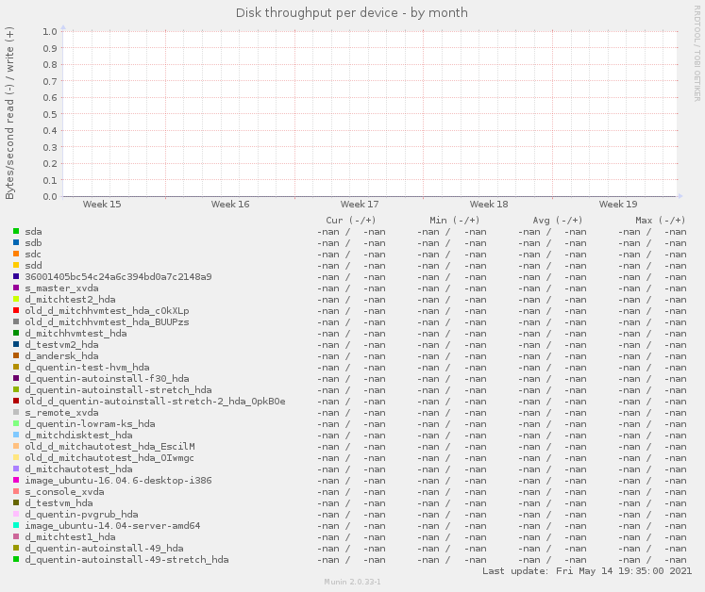Click legend entry s_remote_xvda
This screenshot has height=592, width=705.
[61, 412]
